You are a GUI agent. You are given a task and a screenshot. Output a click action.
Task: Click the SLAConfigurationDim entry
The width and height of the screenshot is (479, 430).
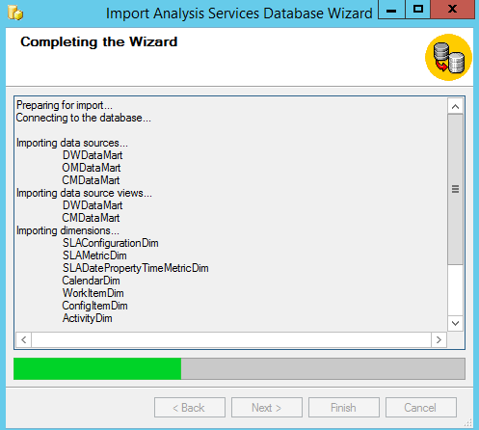[111, 243]
